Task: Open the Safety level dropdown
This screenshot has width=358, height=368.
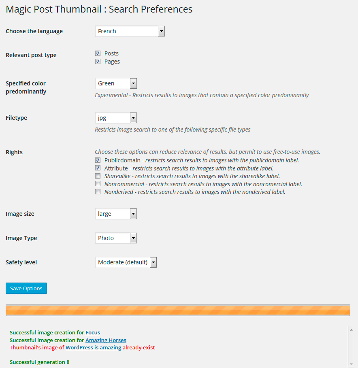Action: coord(126,262)
